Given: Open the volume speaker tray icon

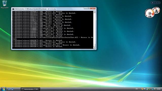Looking at the screenshot, I should 155,89.
